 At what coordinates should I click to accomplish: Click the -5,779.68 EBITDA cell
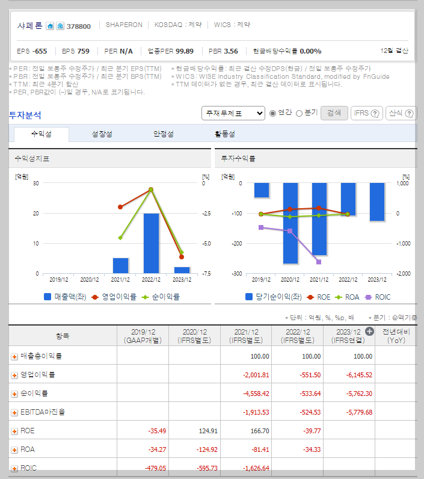359,412
